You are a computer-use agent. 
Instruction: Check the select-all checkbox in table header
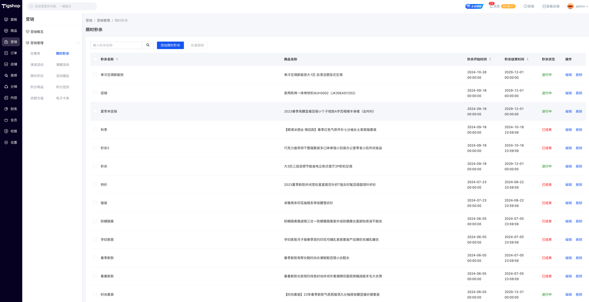pos(95,59)
